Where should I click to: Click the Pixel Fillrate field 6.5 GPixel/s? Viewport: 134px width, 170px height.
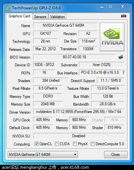48,88
